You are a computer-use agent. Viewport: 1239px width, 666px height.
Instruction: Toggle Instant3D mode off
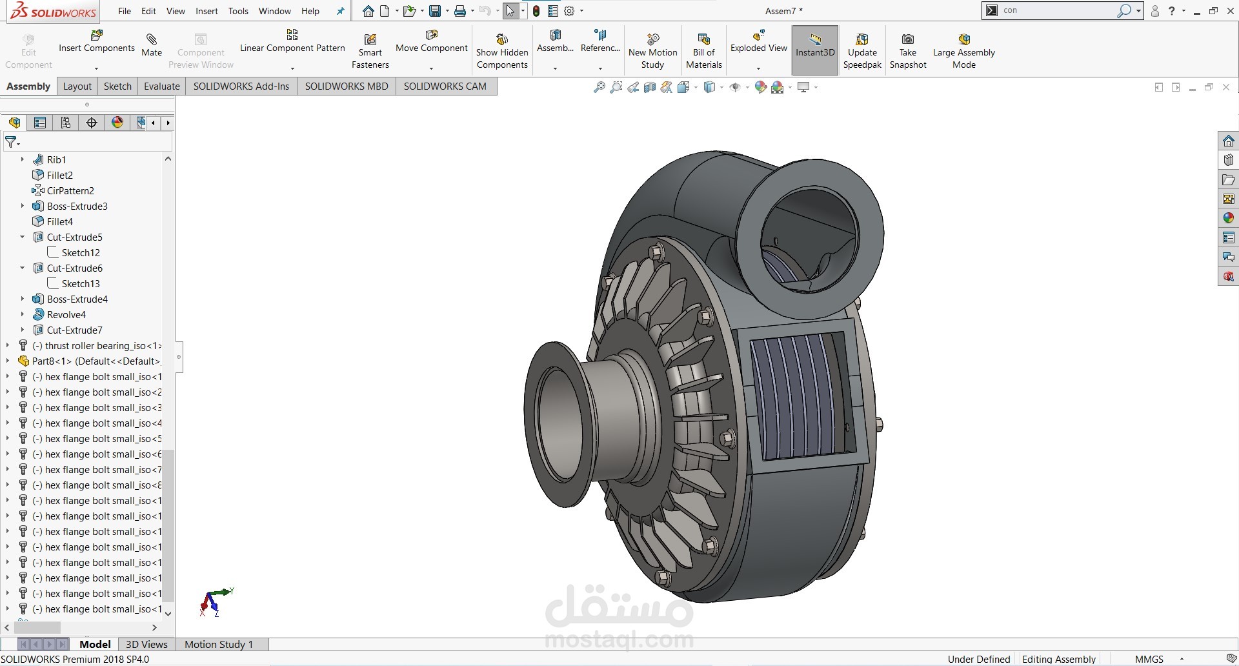(x=814, y=50)
